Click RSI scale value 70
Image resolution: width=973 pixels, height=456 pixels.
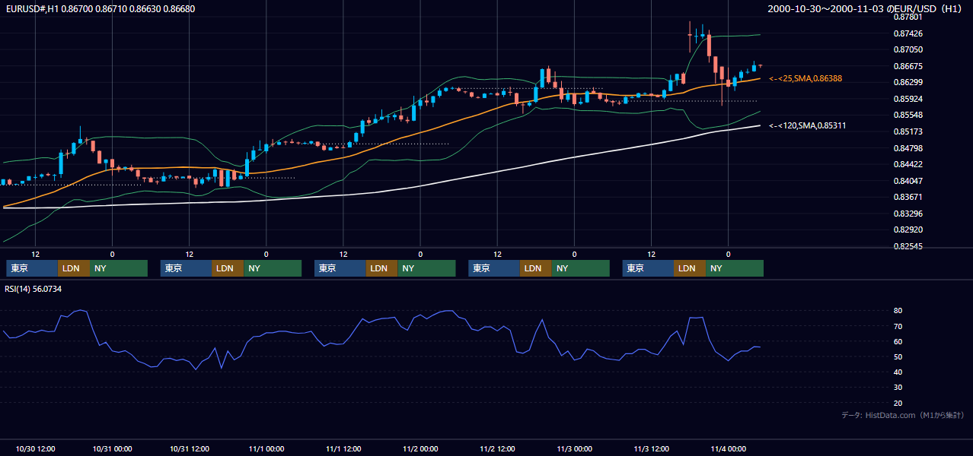pos(898,326)
